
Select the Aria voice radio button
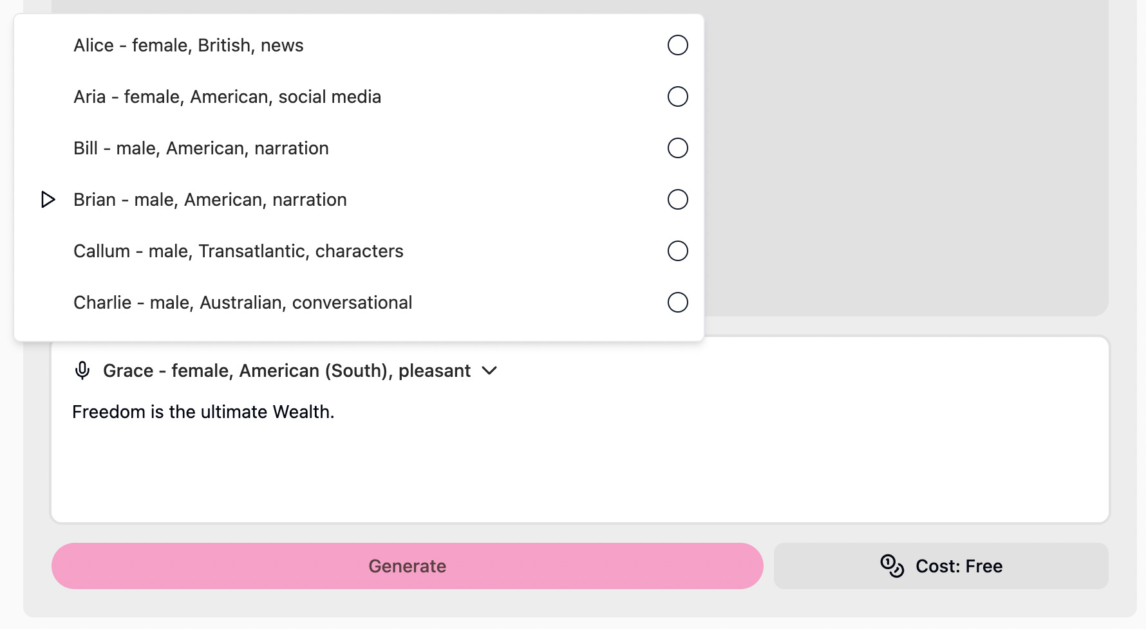677,96
